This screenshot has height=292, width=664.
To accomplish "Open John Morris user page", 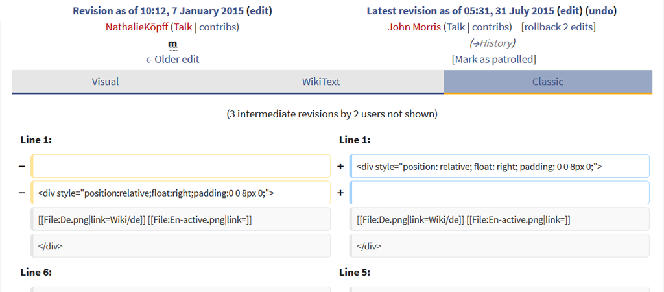I will (414, 27).
